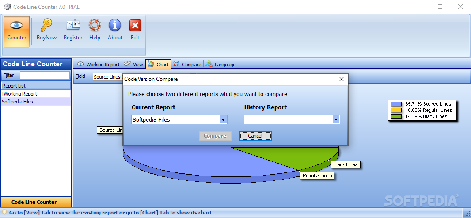Image resolution: width=471 pixels, height=218 pixels.
Task: Open Register via the envelope icon
Action: point(73,25)
